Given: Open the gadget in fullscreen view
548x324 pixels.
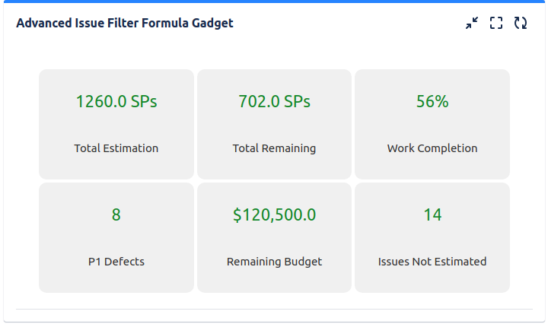Looking at the screenshot, I should (x=496, y=23).
